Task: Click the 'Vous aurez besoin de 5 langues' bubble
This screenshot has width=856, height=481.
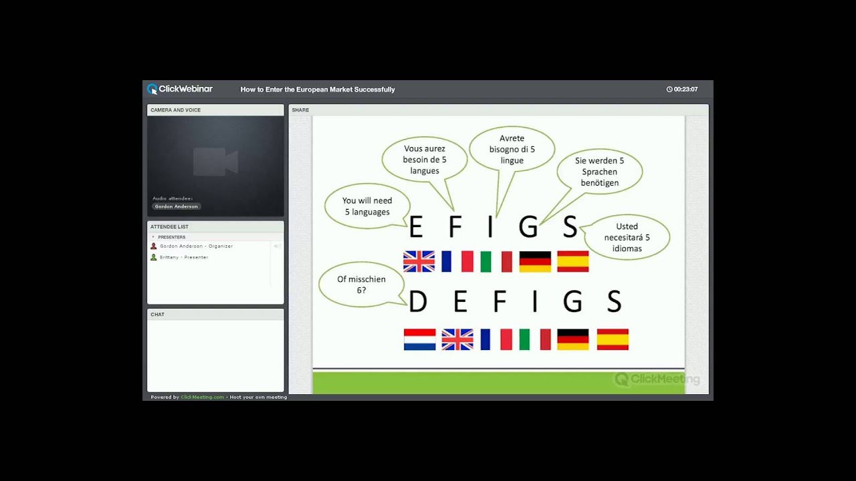Action: (x=425, y=160)
